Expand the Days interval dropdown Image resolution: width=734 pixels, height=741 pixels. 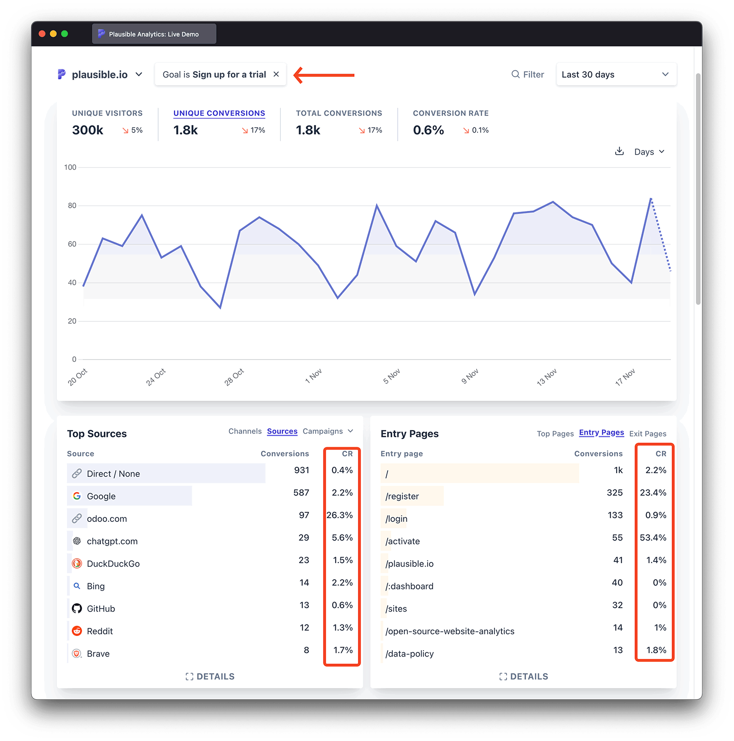(649, 152)
